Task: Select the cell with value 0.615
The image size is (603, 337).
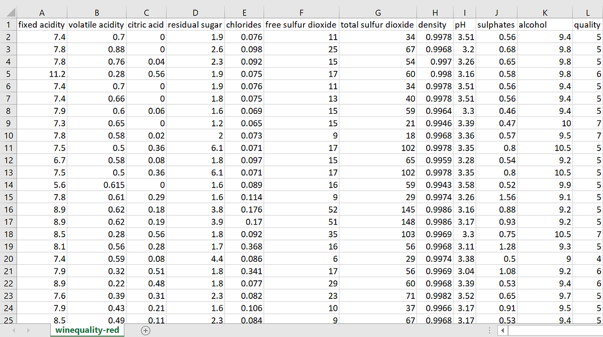Action: [x=96, y=185]
